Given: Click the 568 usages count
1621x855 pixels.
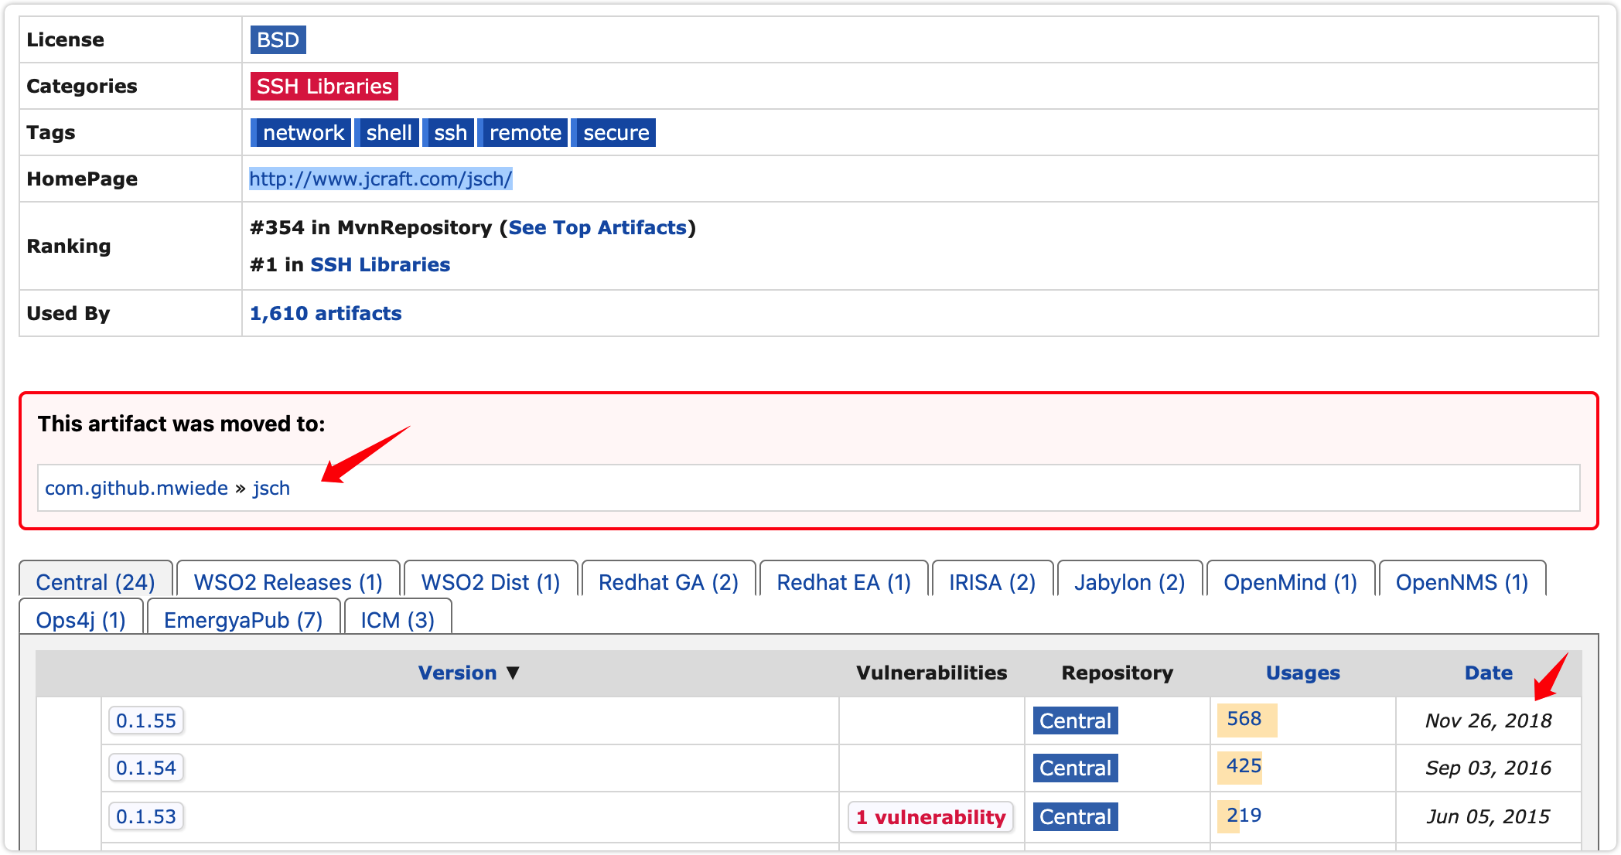Looking at the screenshot, I should click(x=1244, y=719).
